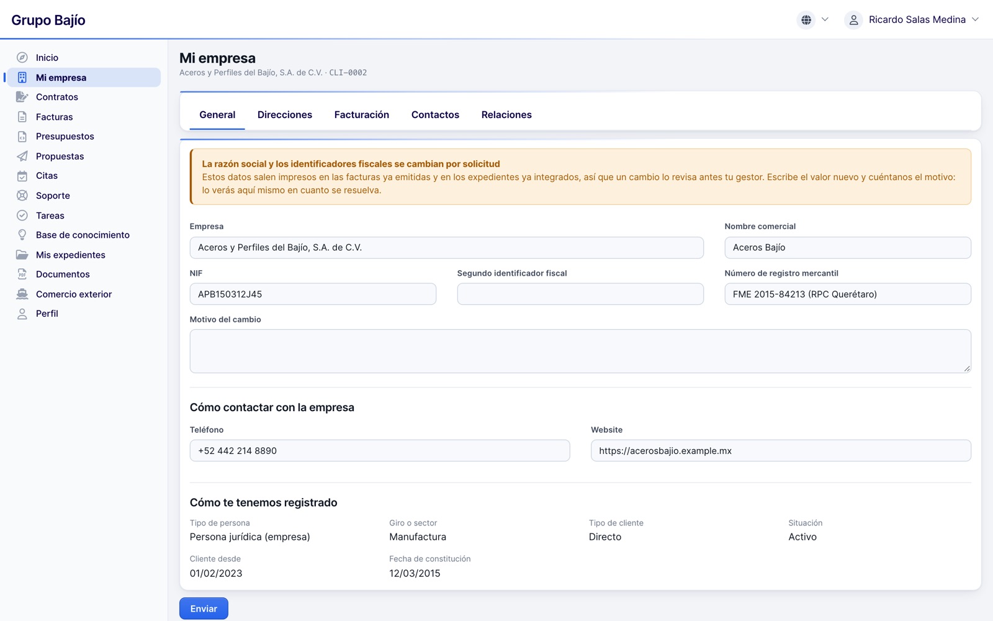Image resolution: width=993 pixels, height=621 pixels.
Task: Click the Teléfono input field
Action: (380, 451)
